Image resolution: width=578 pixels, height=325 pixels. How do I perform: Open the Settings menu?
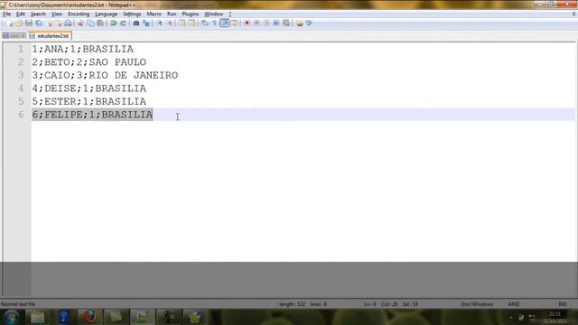[x=132, y=14]
